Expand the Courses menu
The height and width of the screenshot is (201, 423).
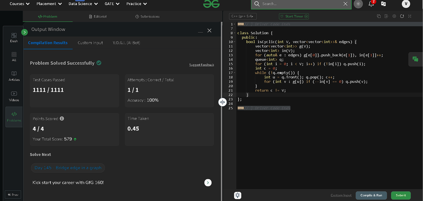point(19,4)
